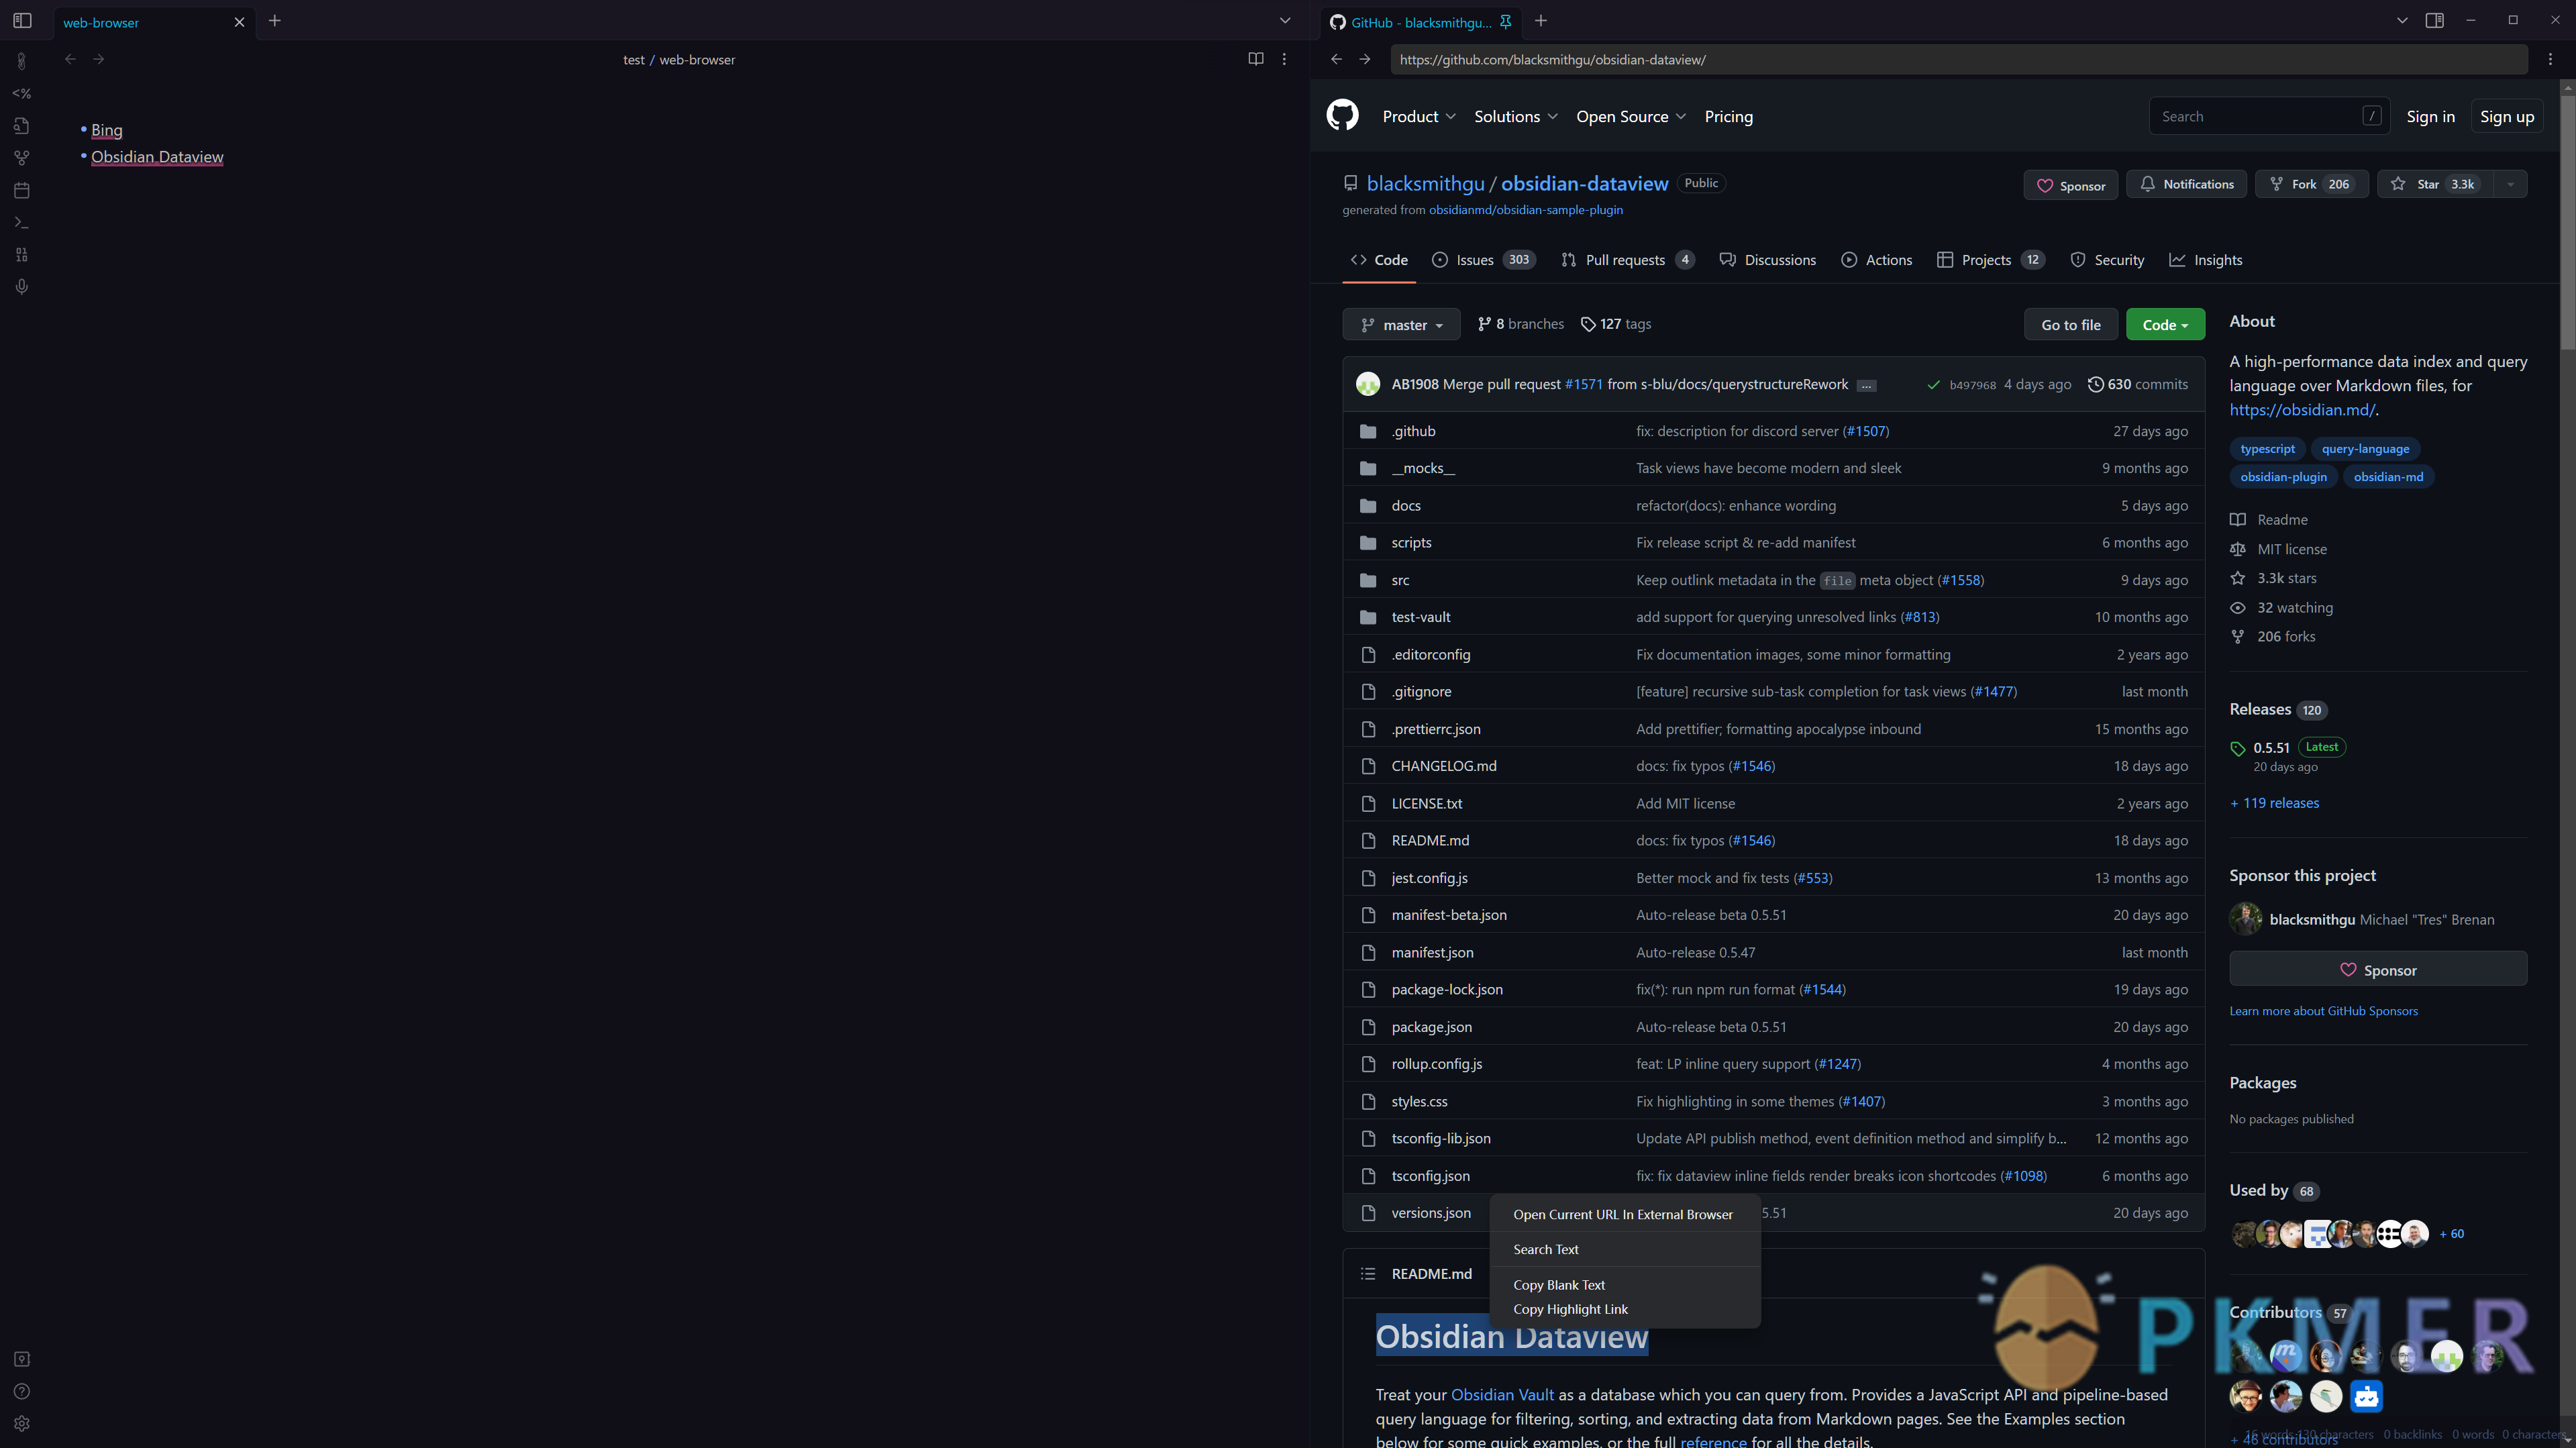Choose Search Text in the context menu
This screenshot has width=2576, height=1448.
tap(1623, 1249)
